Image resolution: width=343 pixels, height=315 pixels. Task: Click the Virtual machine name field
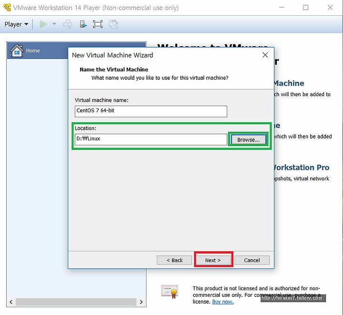(151, 111)
